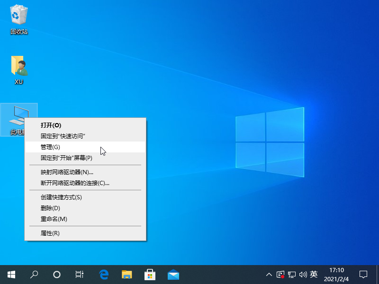This screenshot has width=379, height=284.
Task: Select the XU user folder icon
Action: [x=19, y=67]
